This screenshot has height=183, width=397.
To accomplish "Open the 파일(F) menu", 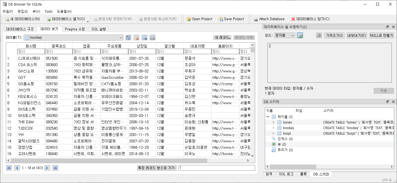I will [8, 11].
